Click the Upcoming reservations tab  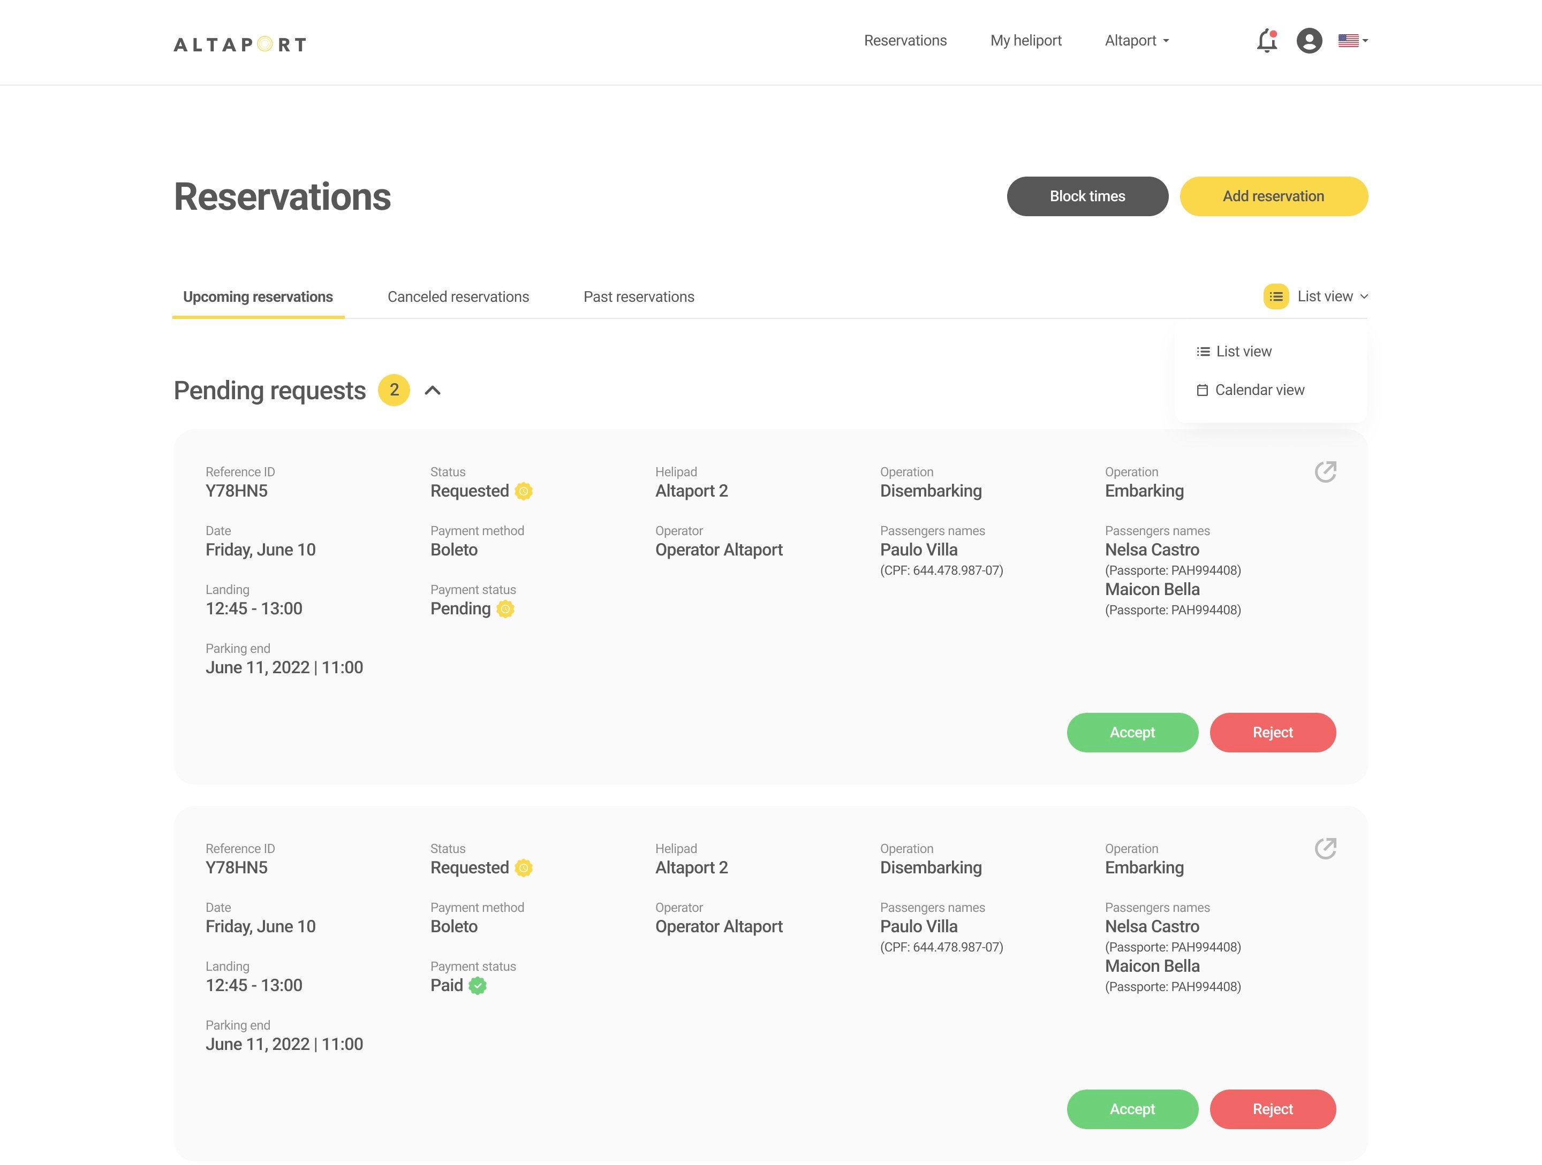point(257,296)
